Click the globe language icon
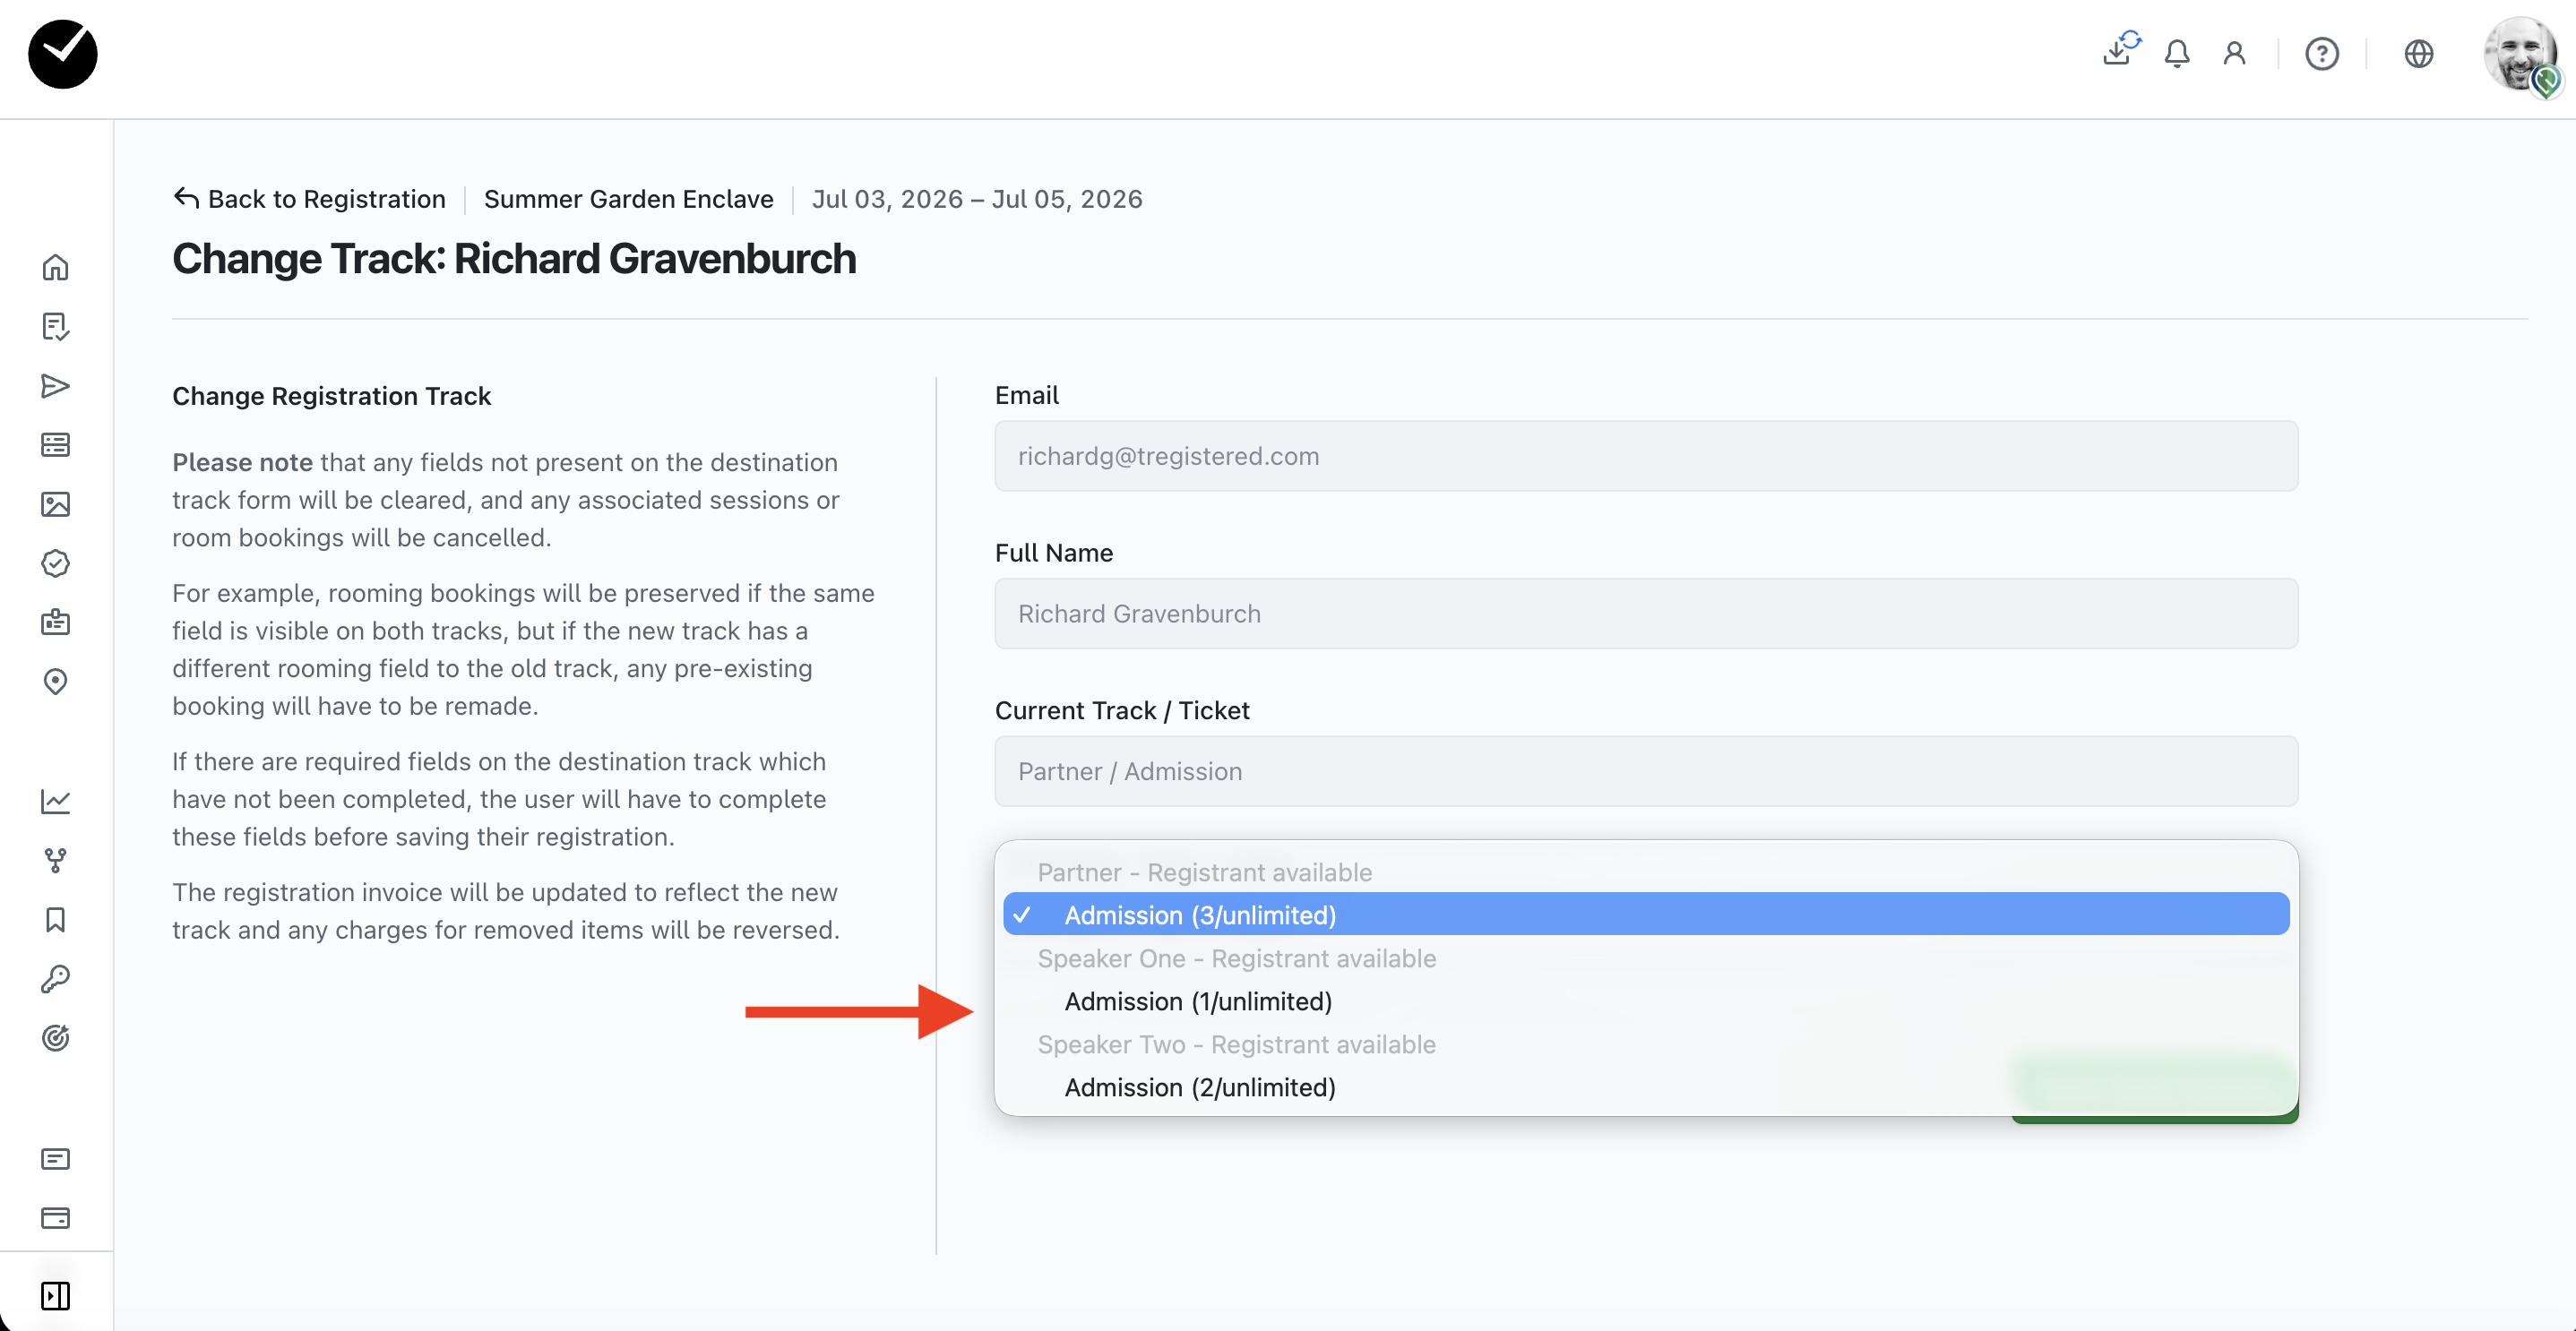Screen dimensions: 2576x1331 click(2418, 53)
